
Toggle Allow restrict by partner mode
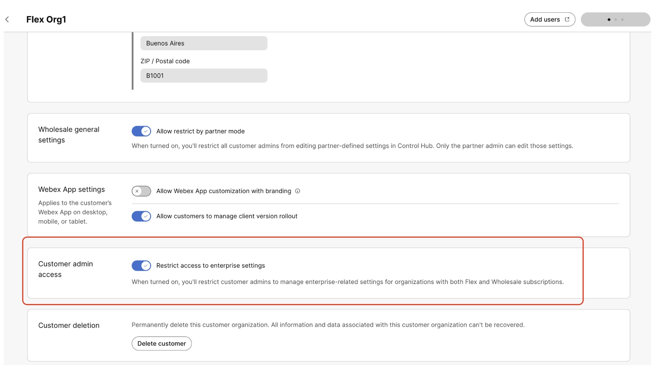141,131
